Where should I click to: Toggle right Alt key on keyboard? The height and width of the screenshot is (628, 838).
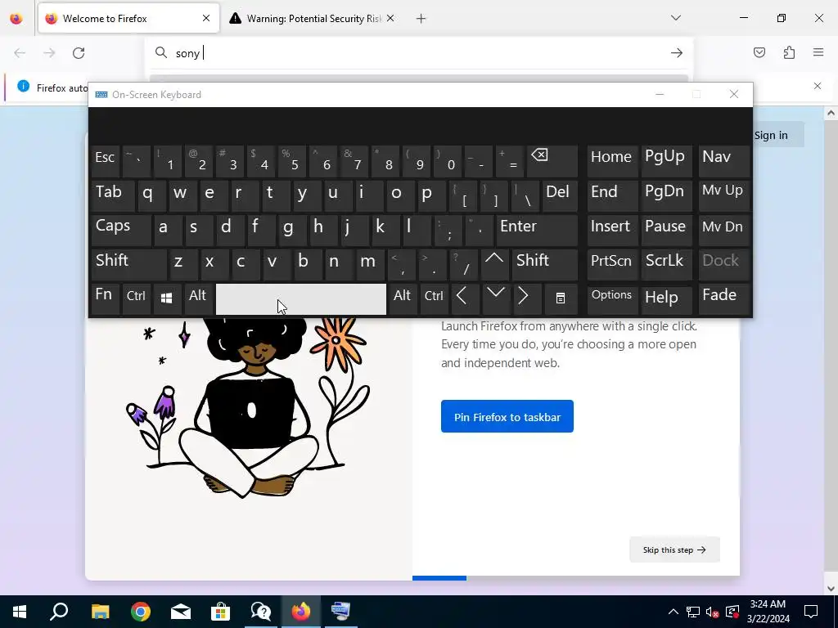(x=402, y=298)
